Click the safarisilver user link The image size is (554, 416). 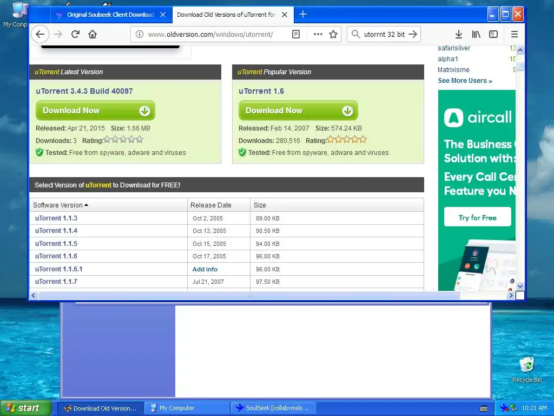pos(454,48)
